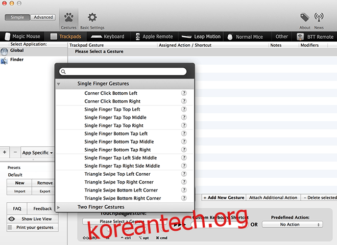Show help for Single Finger Bottom Tap Left
The width and height of the screenshot is (337, 245).
[x=184, y=133]
